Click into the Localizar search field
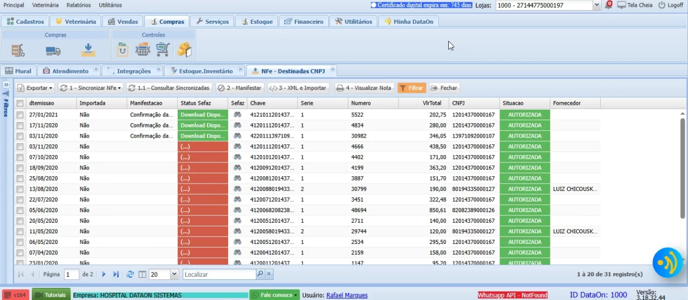 coord(219,274)
